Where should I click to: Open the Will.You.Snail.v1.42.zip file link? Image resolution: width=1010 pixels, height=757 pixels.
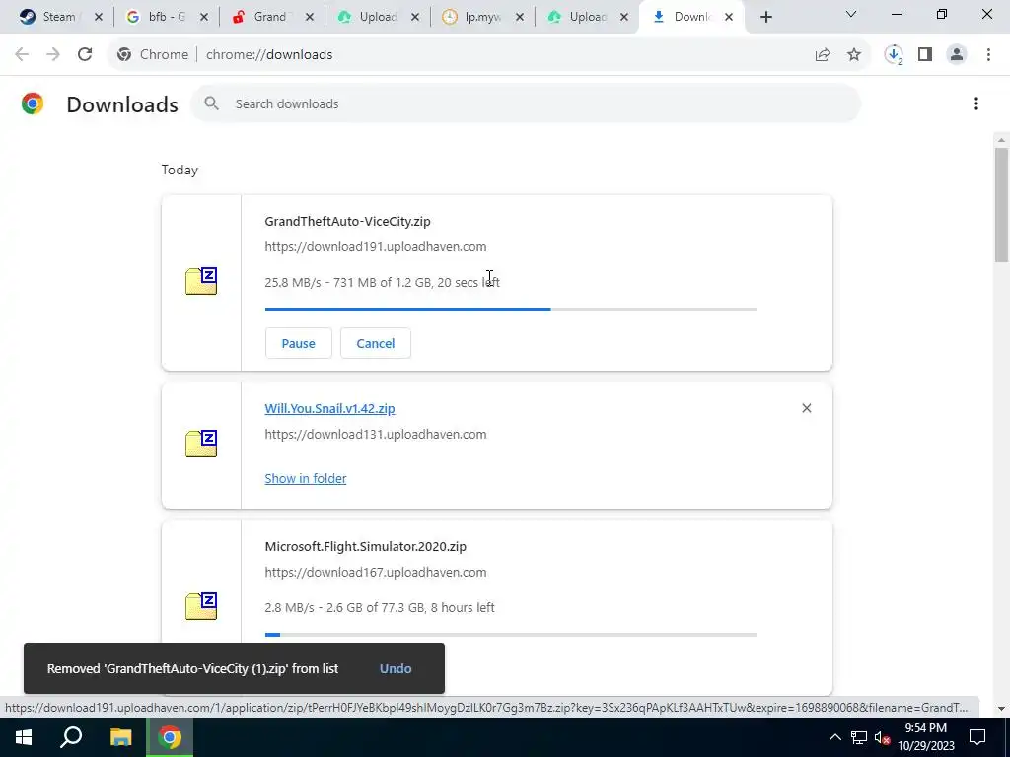point(329,409)
